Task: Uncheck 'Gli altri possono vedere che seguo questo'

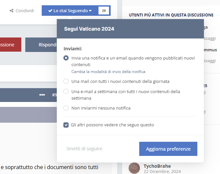Action: pos(66,125)
